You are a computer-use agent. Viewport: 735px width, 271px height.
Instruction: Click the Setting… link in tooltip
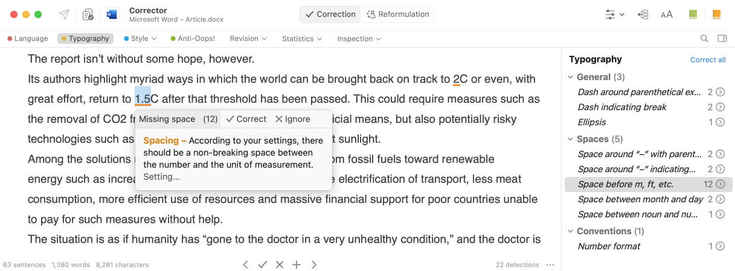161,177
